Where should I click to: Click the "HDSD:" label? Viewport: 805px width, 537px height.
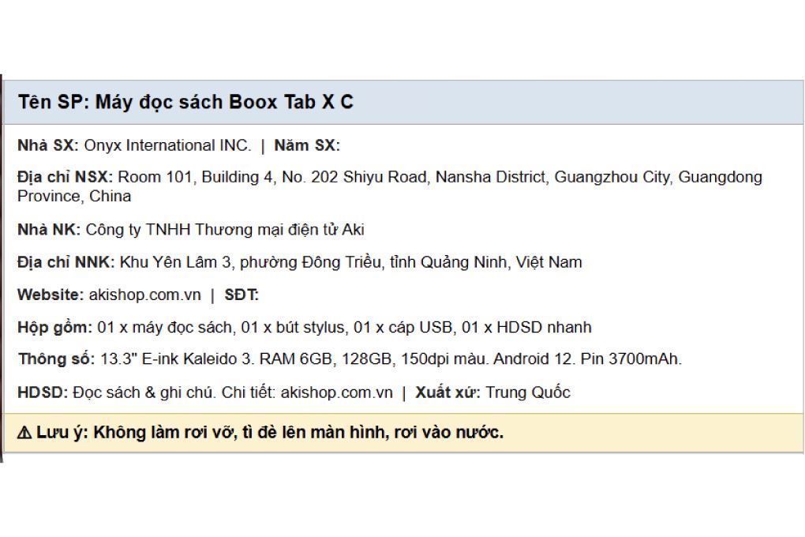(x=43, y=392)
